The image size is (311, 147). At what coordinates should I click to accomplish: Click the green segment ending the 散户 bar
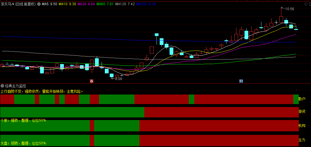pos(296,99)
